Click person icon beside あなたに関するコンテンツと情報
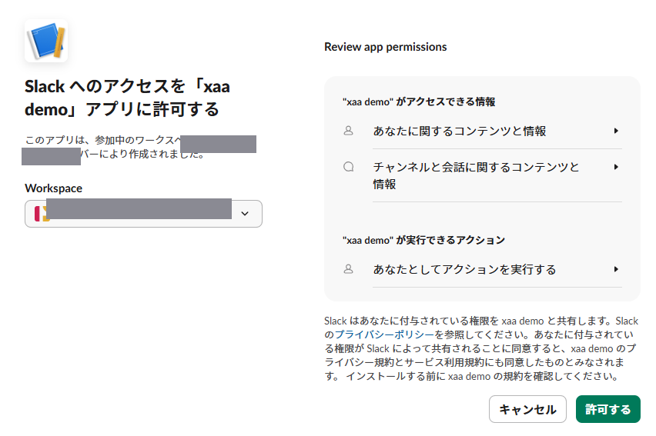 (x=348, y=131)
